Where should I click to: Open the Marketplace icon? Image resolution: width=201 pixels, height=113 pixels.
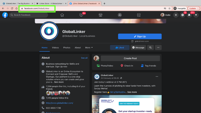click(100, 15)
